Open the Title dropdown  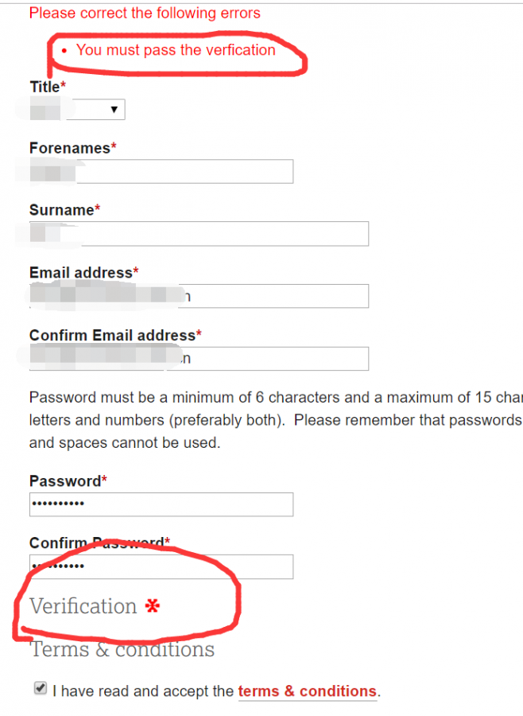click(x=78, y=110)
